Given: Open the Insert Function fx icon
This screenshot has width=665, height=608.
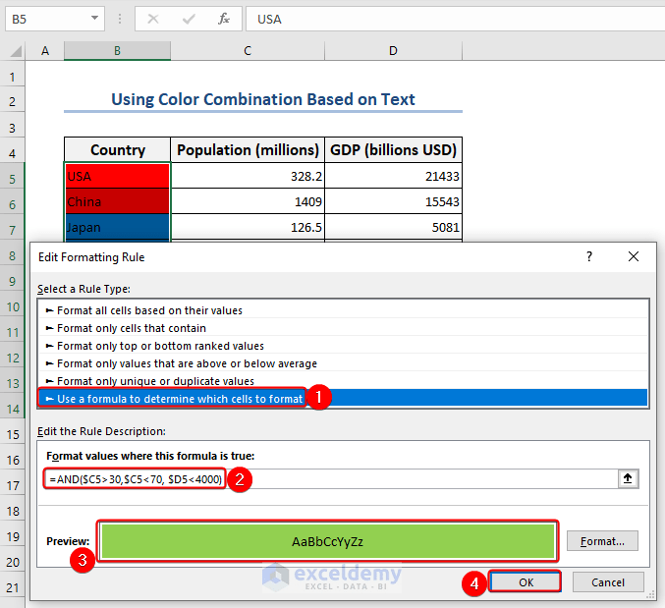Looking at the screenshot, I should point(224,19).
